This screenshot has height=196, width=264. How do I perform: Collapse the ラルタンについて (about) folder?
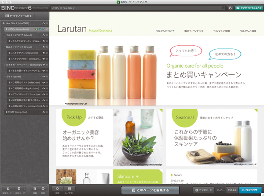(x=4, y=35)
